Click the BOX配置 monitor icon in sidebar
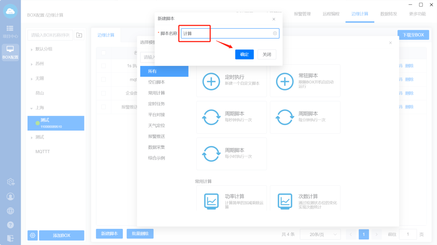The width and height of the screenshot is (437, 245). point(10,49)
